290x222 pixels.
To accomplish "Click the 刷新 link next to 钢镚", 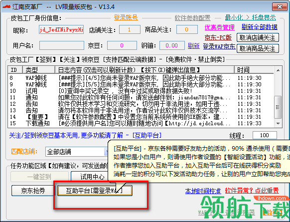I will pos(194,46).
